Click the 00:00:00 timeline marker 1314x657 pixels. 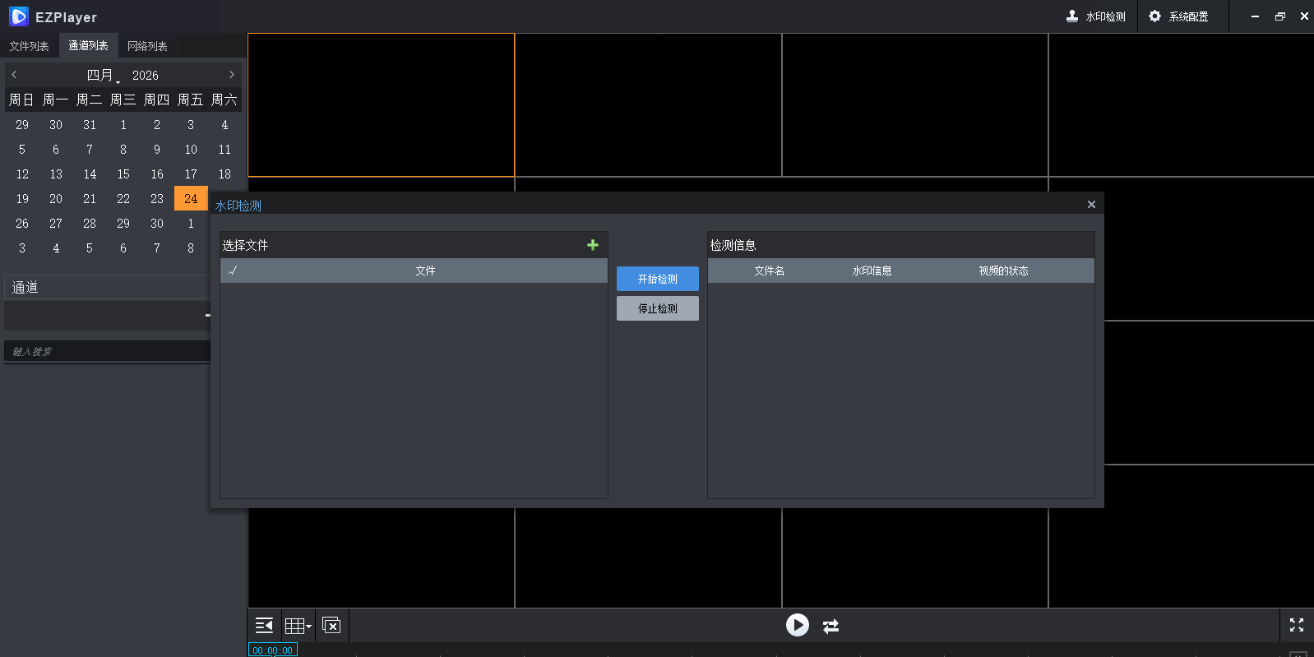272,650
